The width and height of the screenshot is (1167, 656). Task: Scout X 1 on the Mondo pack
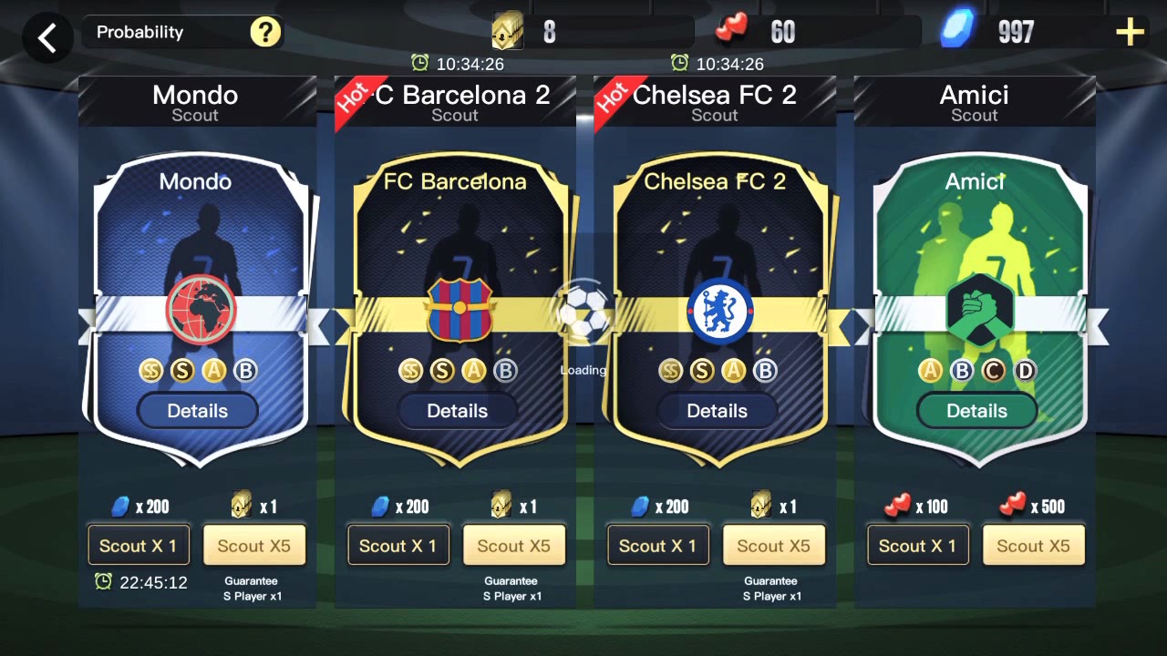[139, 545]
